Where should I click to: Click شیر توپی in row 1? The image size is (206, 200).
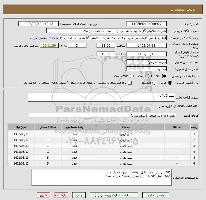[126, 134]
